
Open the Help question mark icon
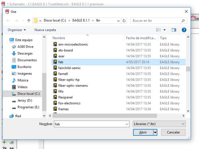(x=184, y=30)
